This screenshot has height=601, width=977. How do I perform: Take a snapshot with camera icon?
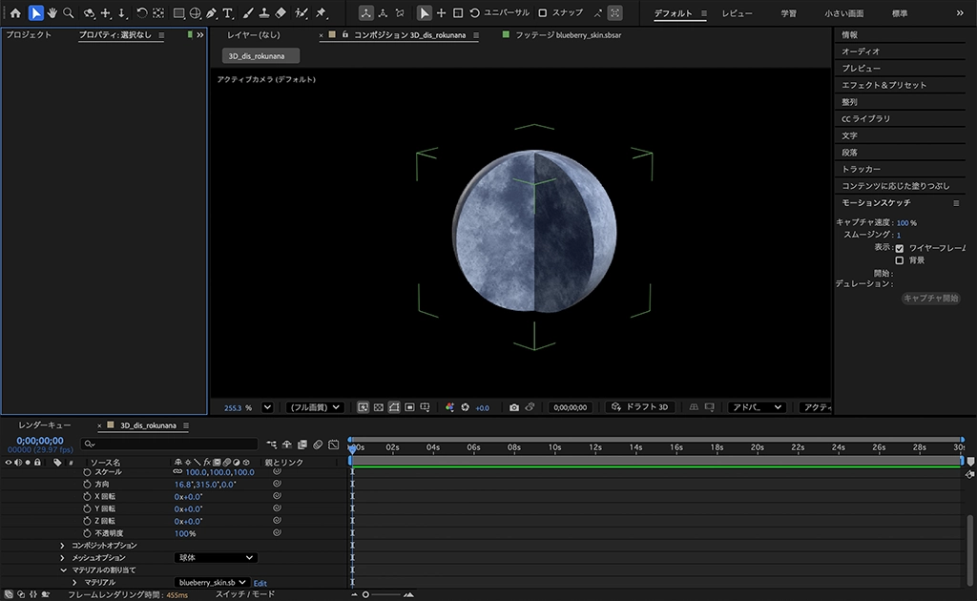tap(514, 407)
